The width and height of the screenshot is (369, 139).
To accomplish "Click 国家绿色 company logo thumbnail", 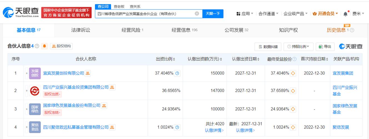I will click(35, 109).
